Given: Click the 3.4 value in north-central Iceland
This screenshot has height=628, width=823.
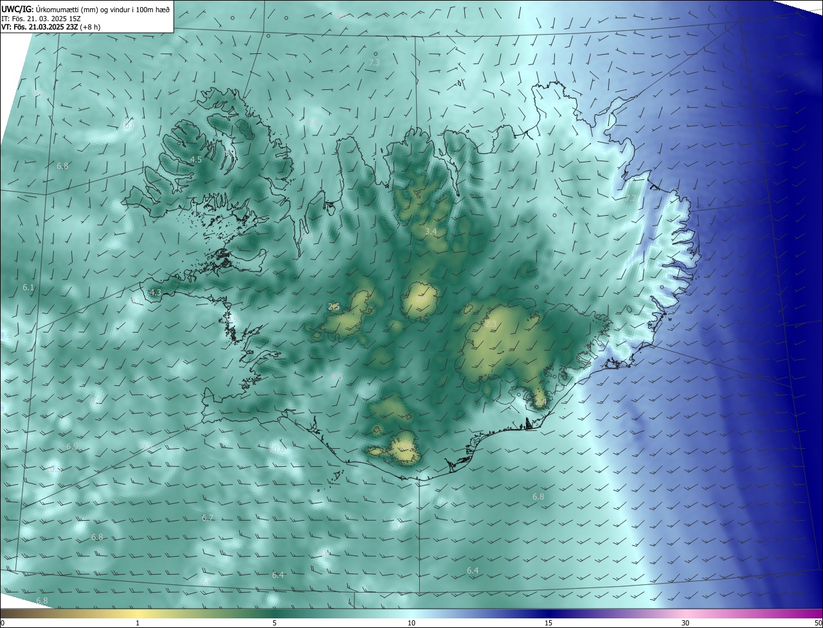Looking at the screenshot, I should [x=431, y=231].
